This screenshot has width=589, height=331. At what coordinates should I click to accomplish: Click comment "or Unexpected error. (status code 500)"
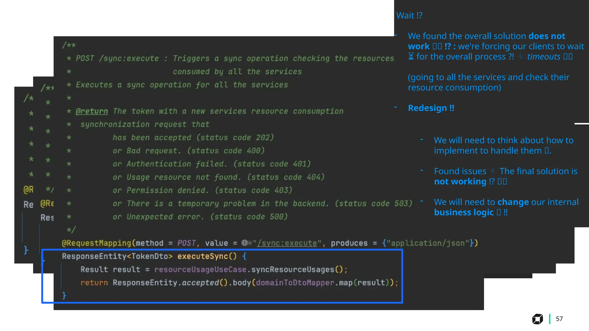coord(200,217)
